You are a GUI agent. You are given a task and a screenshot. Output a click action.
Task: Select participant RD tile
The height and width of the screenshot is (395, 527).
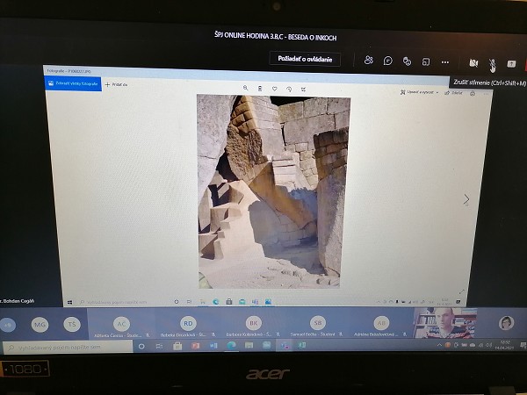pyautogui.click(x=188, y=323)
